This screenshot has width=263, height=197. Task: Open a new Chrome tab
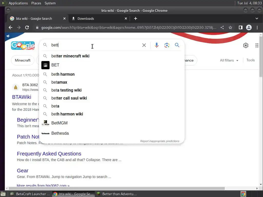pos(136,18)
